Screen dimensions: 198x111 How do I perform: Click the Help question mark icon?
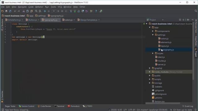(96, 11)
